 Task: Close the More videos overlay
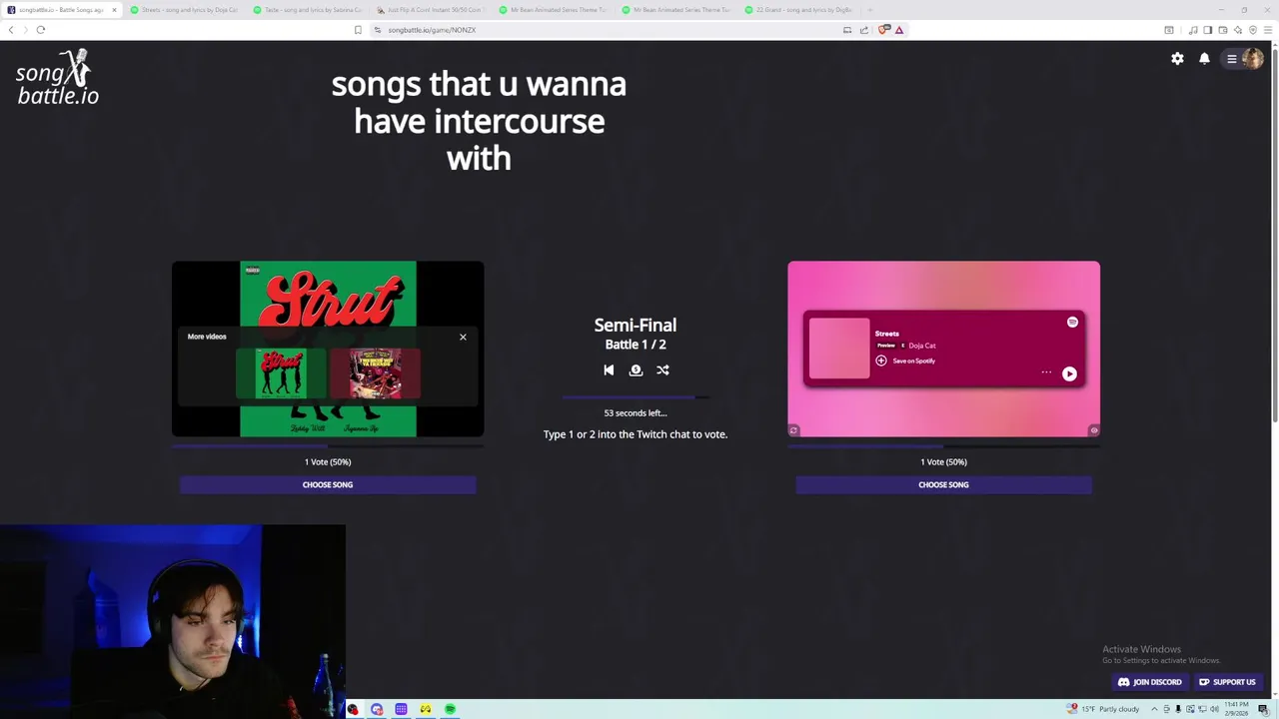point(463,337)
